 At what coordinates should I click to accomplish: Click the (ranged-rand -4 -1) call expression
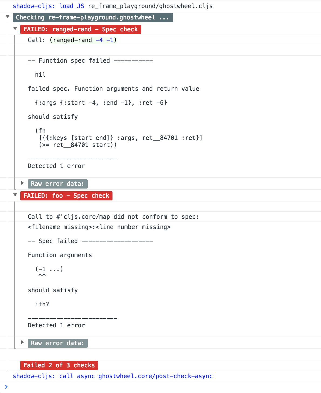click(83, 40)
